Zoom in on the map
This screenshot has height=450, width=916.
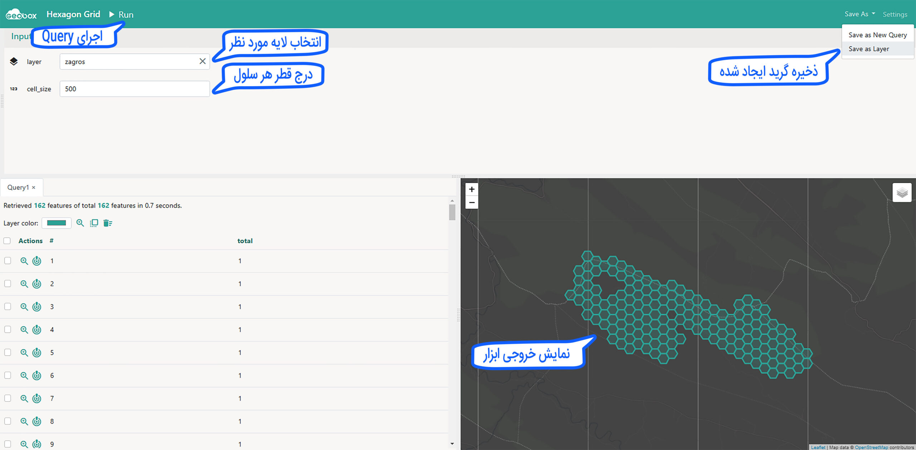click(472, 189)
